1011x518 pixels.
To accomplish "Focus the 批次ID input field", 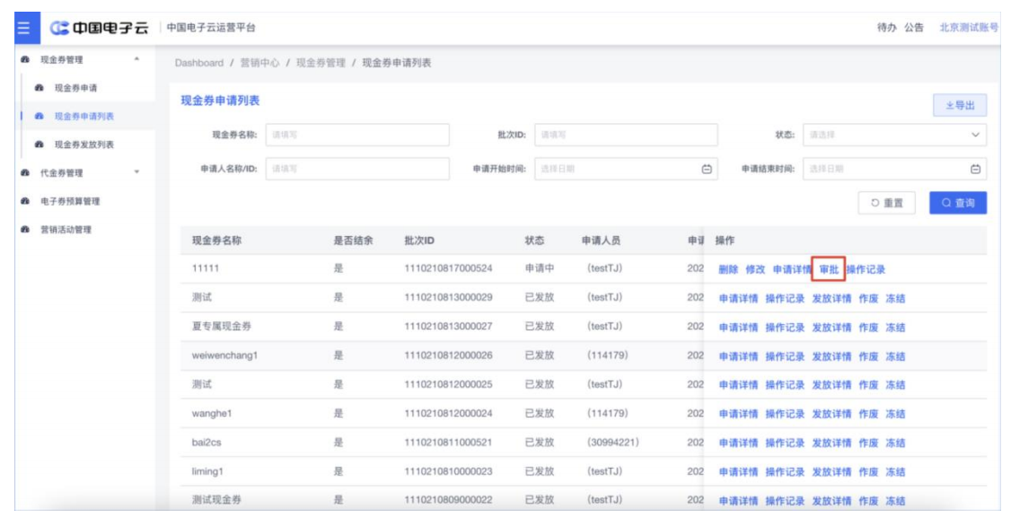I will [x=626, y=135].
